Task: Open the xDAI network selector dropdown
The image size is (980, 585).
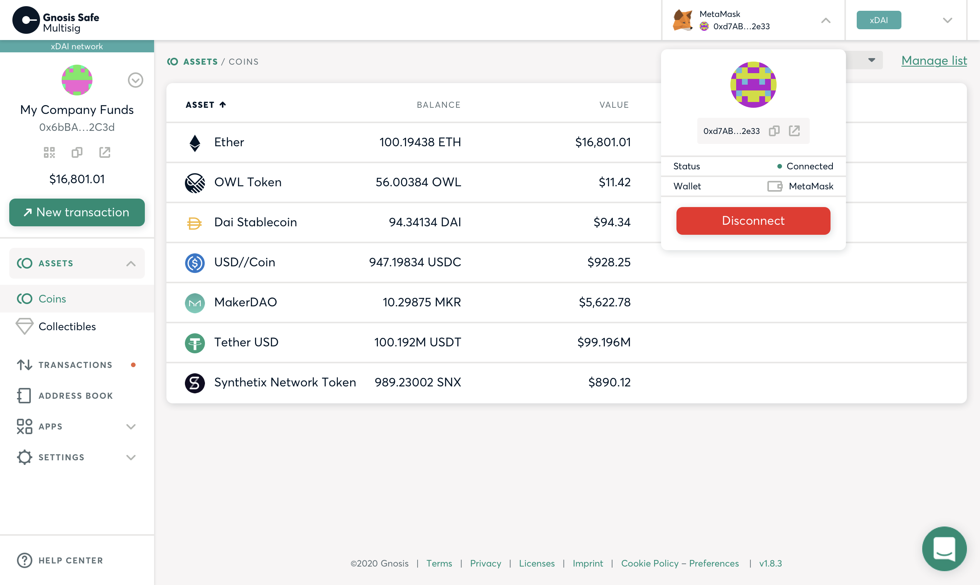Action: point(947,20)
